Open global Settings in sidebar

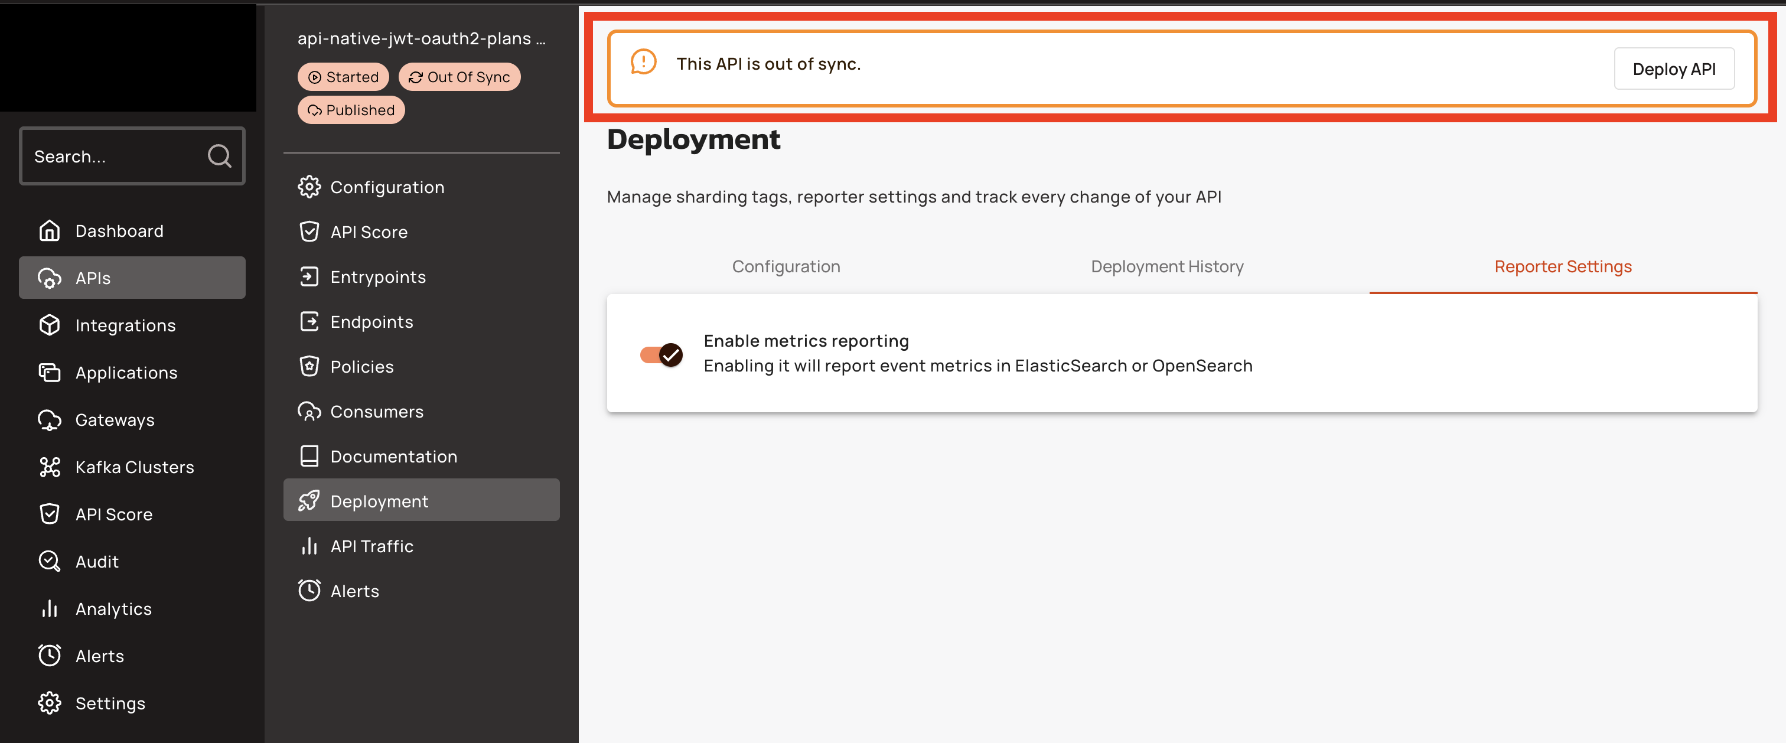[x=109, y=703]
